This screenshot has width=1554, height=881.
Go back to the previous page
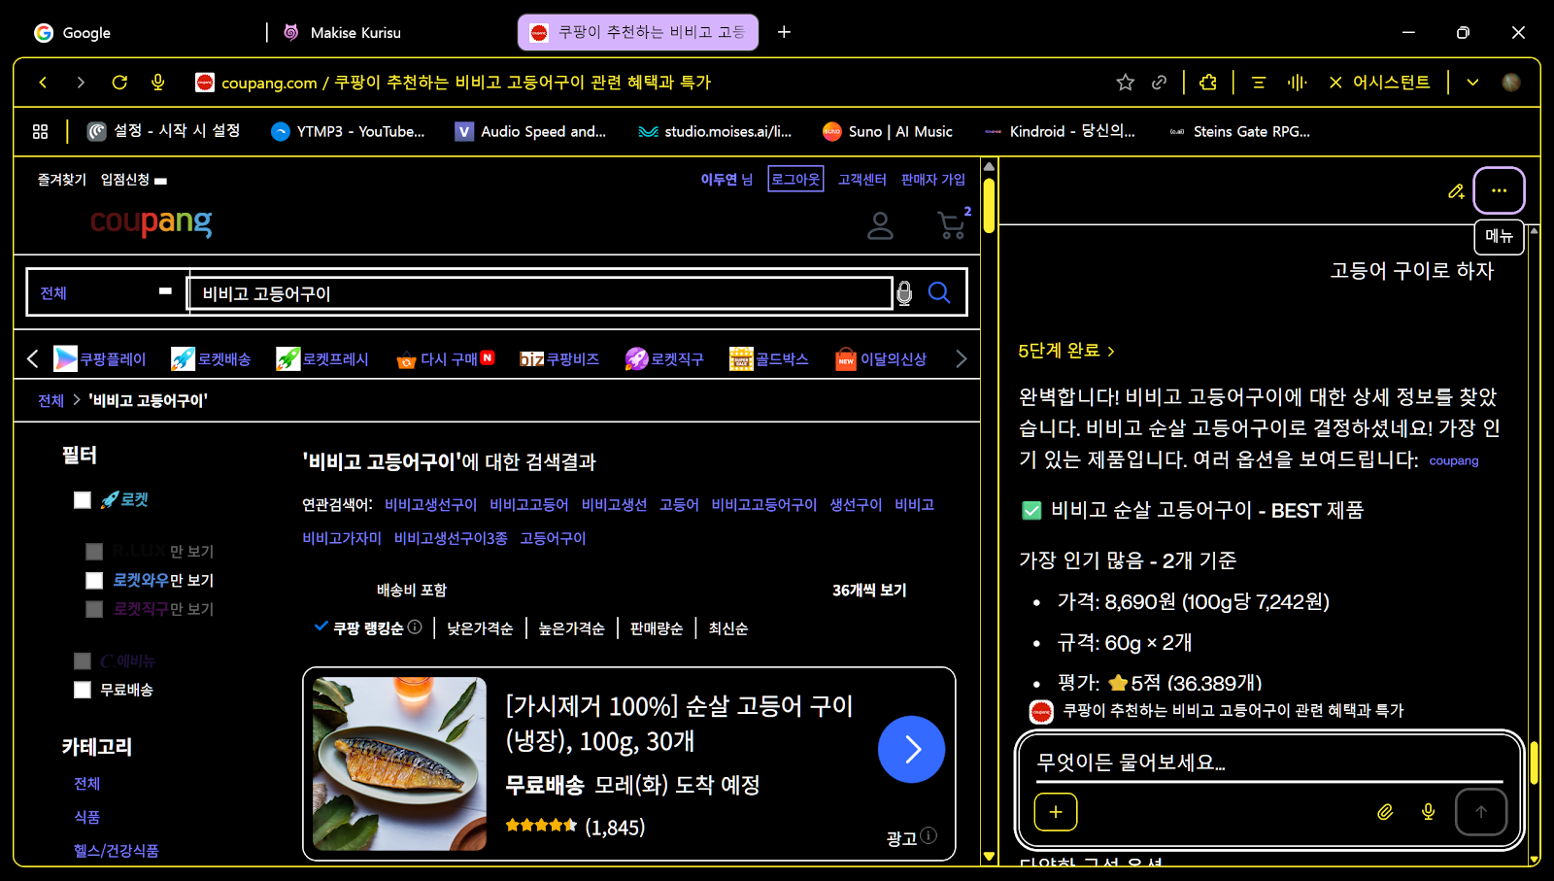click(43, 83)
